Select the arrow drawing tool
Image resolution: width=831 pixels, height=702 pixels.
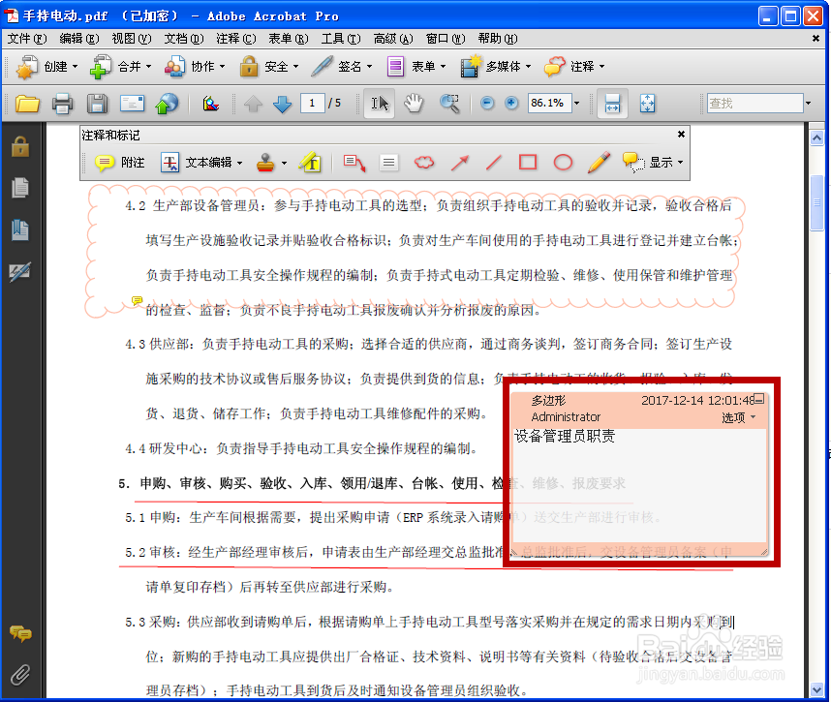[x=459, y=162]
